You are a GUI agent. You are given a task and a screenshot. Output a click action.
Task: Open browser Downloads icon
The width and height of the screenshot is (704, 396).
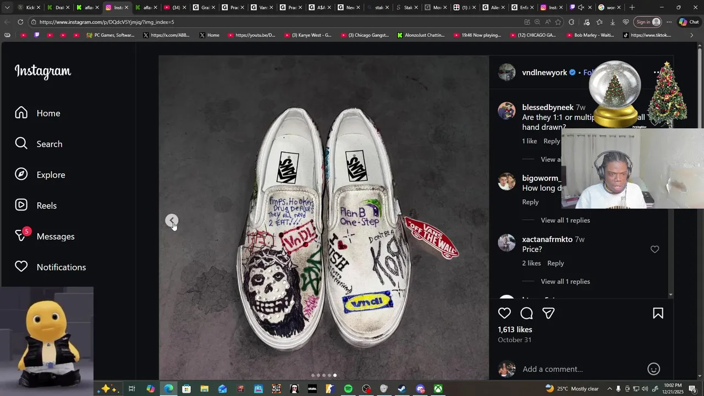612,22
